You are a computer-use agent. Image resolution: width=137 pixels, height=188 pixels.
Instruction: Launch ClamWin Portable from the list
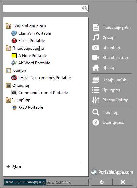pyautogui.click(x=31, y=33)
